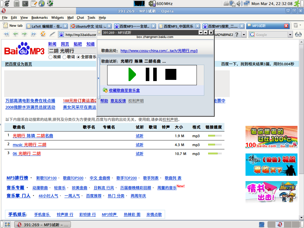
Task: Open the network monitor tray icon
Action: (x=247, y=4)
